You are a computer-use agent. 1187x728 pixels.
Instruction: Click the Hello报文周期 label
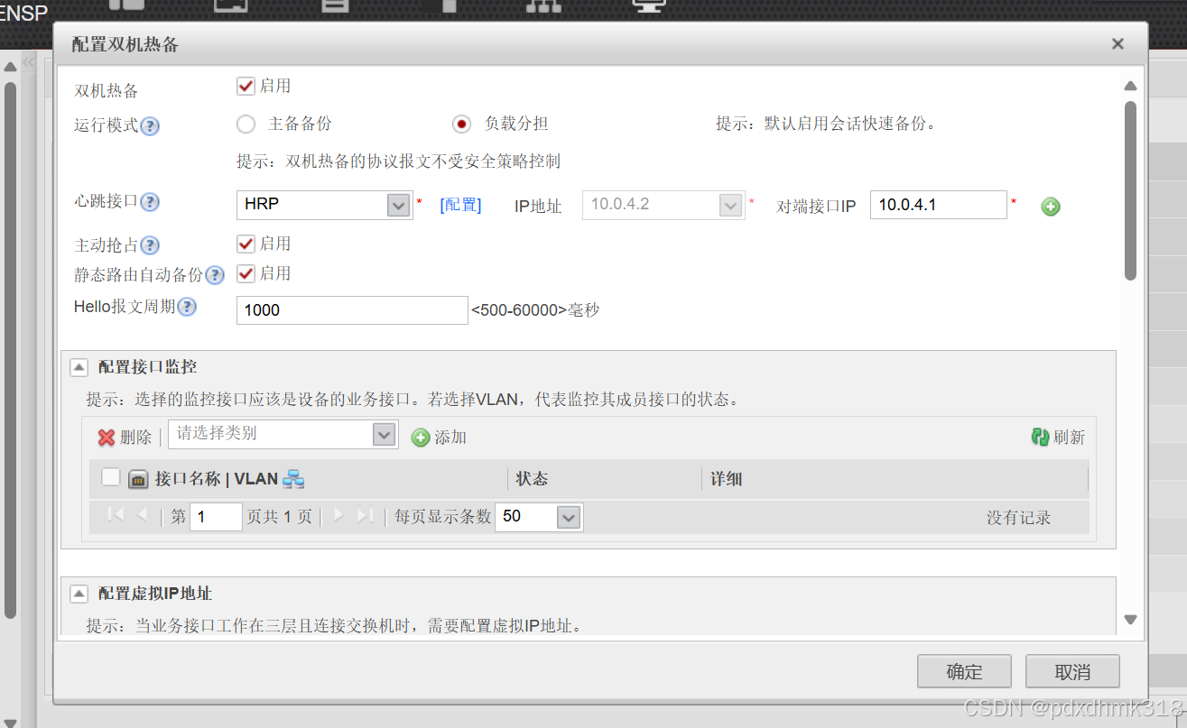[125, 307]
